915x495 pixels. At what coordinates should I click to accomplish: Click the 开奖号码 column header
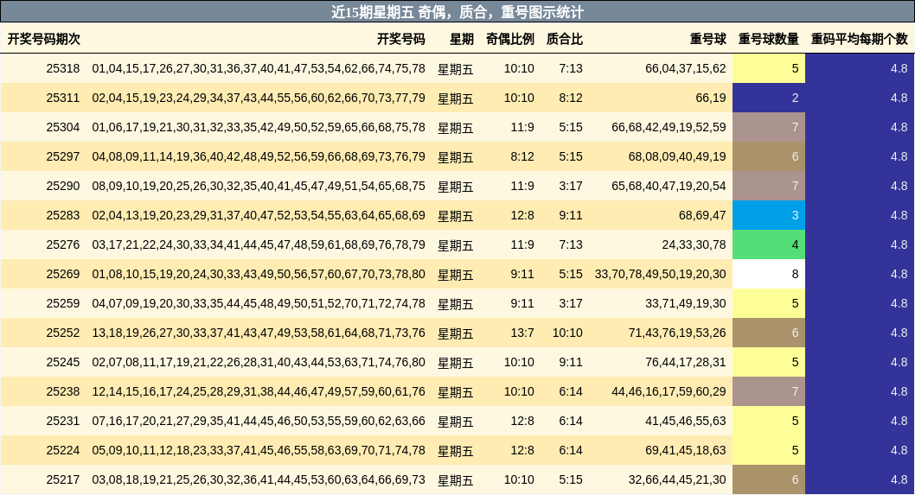coord(401,39)
